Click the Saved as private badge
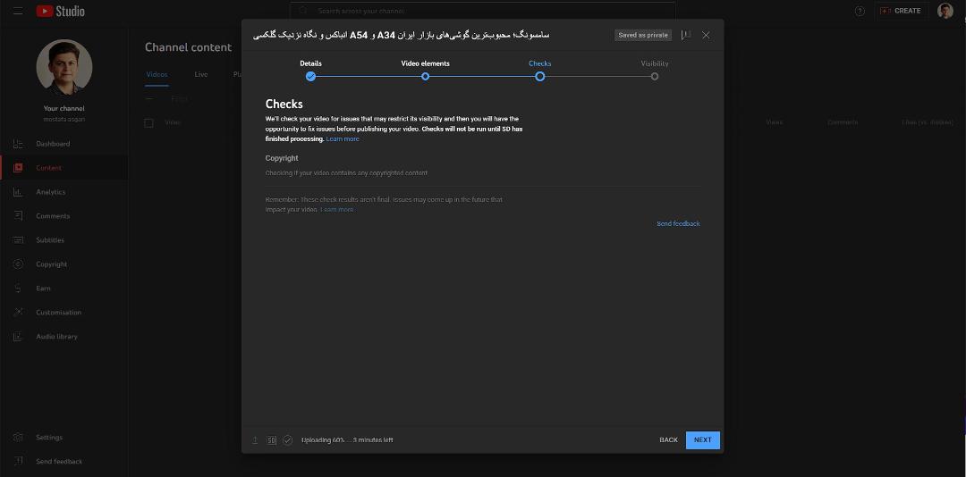The image size is (966, 477). pyautogui.click(x=643, y=35)
